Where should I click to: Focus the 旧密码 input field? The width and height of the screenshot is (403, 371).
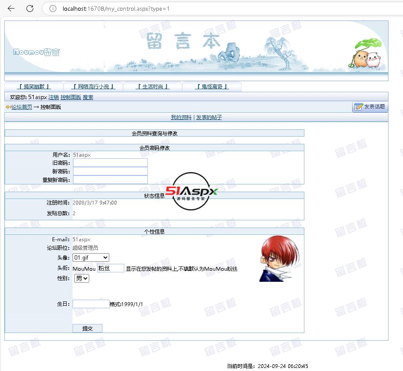coord(110,163)
